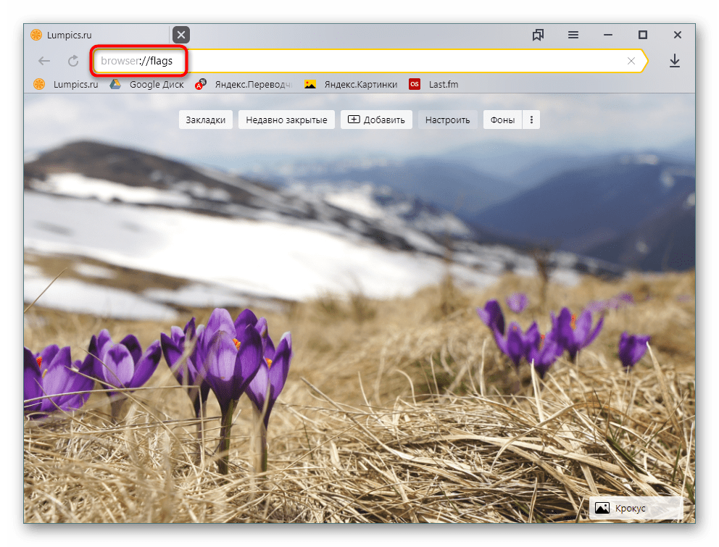
Task: Close the Lumpics.ru tab with the X button
Action: coord(181,35)
